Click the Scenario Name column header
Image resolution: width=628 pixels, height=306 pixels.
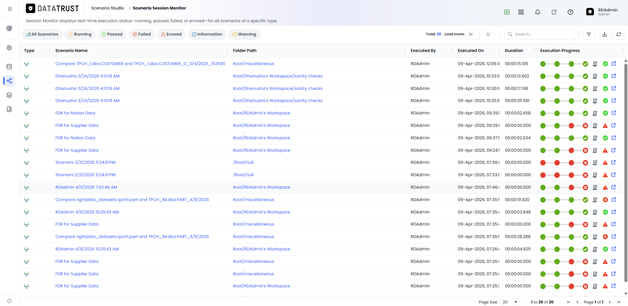coord(71,51)
